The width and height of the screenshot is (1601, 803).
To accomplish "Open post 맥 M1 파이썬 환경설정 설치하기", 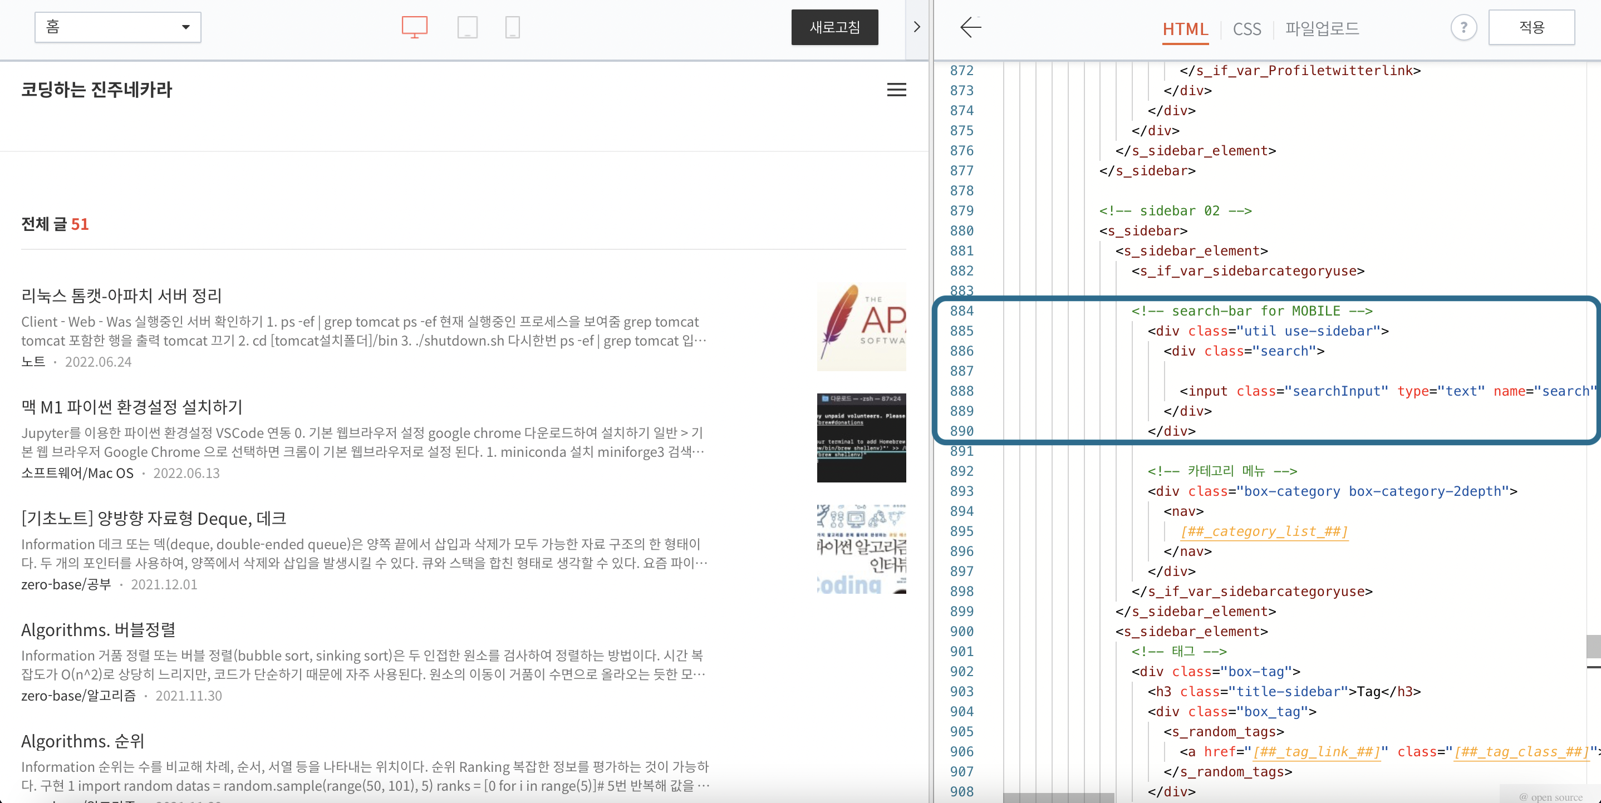I will point(132,407).
